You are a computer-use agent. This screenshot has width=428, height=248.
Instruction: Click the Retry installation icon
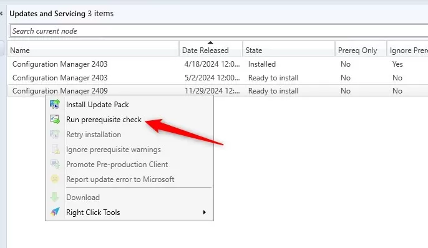55,135
